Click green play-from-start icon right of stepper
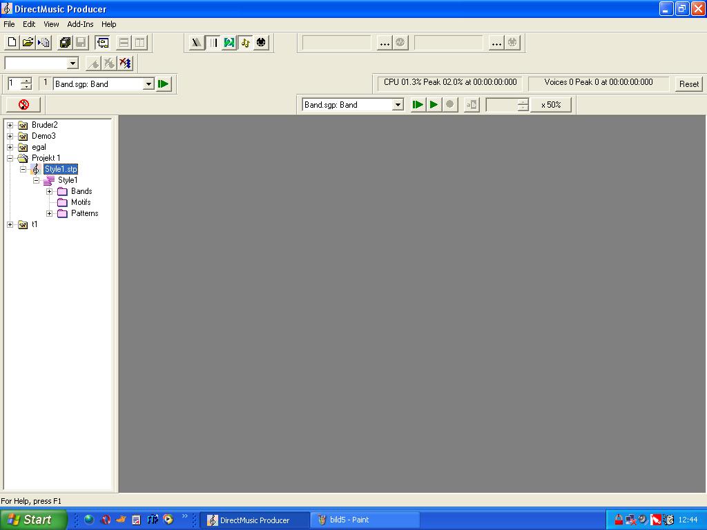The height and width of the screenshot is (530, 707). coord(164,84)
